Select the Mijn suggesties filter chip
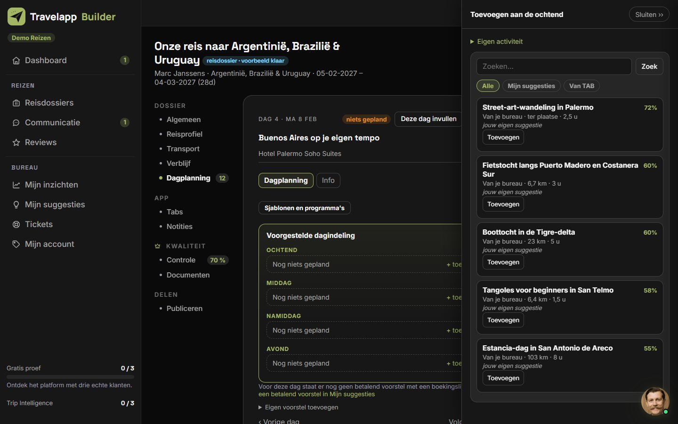 point(531,86)
